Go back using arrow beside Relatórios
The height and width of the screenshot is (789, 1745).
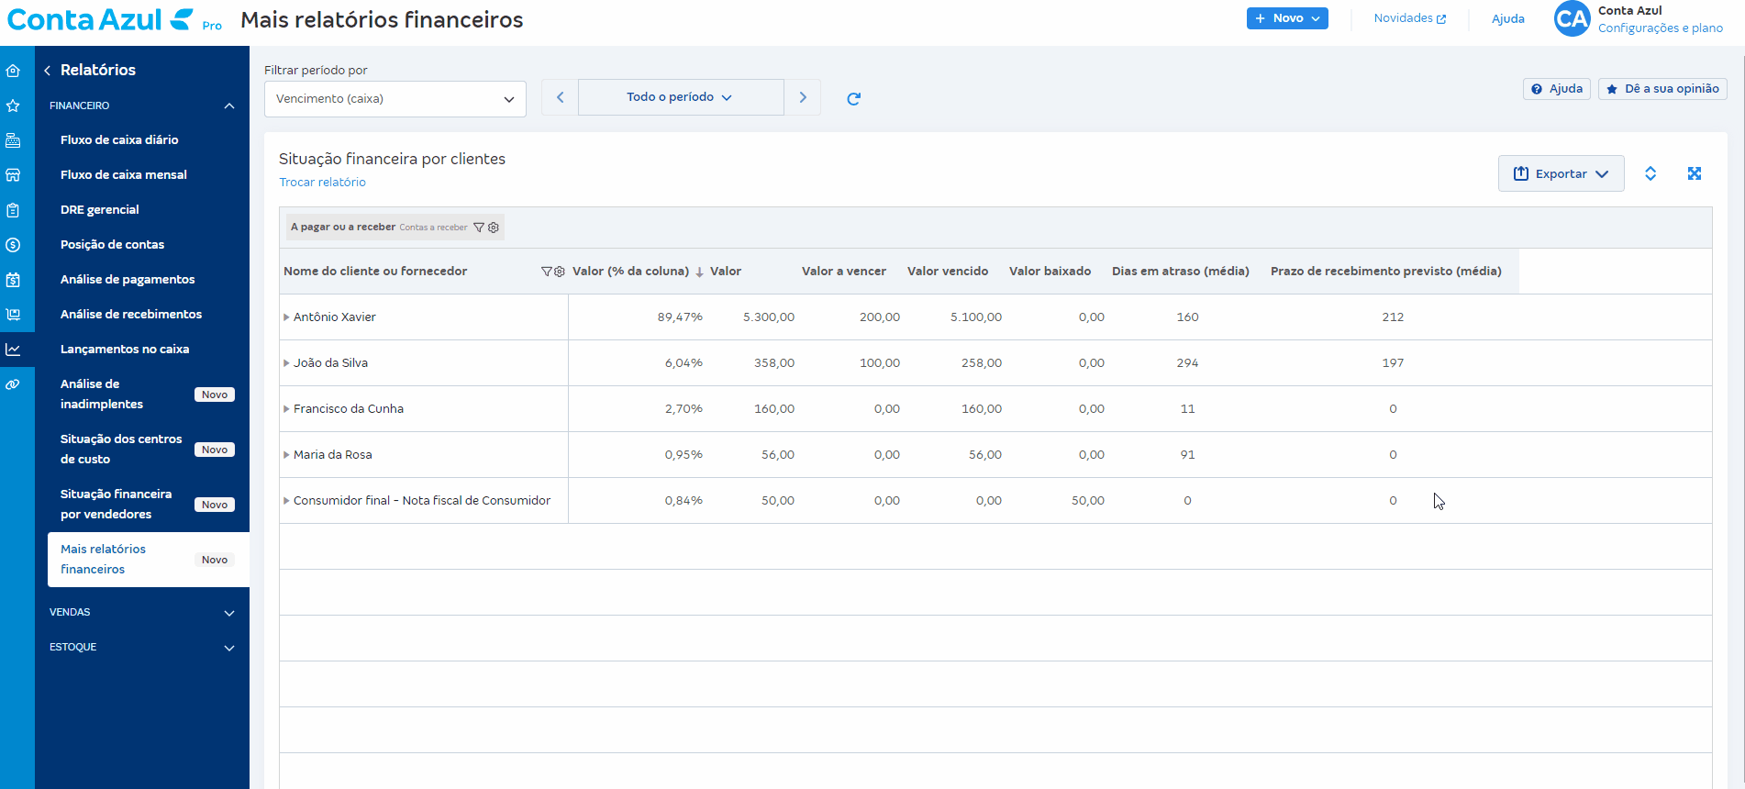tap(47, 71)
